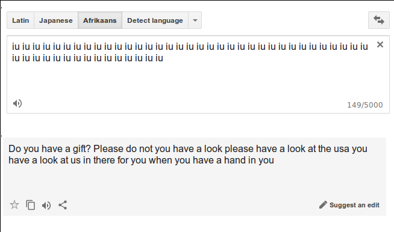Image resolution: width=394 pixels, height=232 pixels.
Task: Click the 149/5000 character counter
Action: [365, 105]
